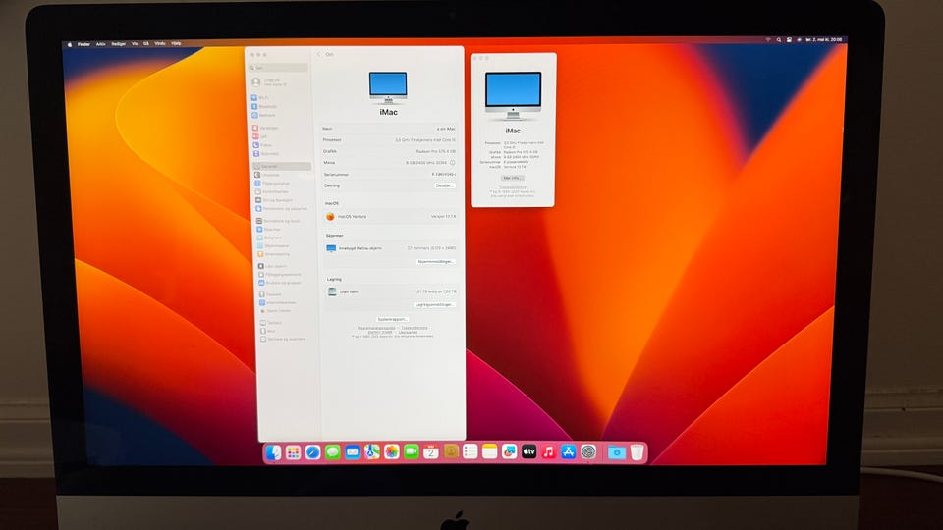Click the settings sidebar search field
Image resolution: width=943 pixels, height=530 pixels.
coord(278,68)
